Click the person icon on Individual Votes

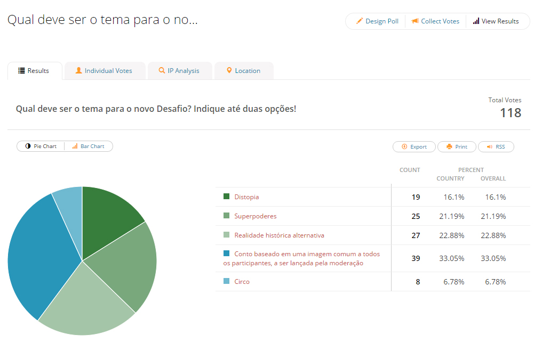point(79,70)
